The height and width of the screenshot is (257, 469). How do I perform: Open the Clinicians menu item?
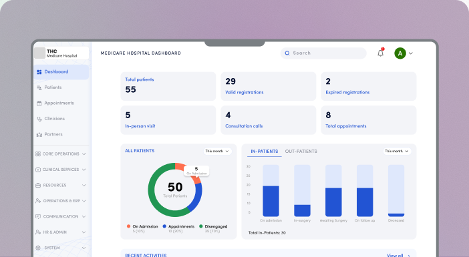[61, 119]
